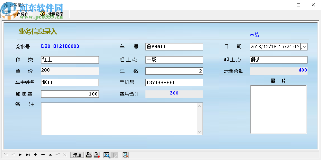
Task: Click the 车号 input field
Action: (174, 47)
